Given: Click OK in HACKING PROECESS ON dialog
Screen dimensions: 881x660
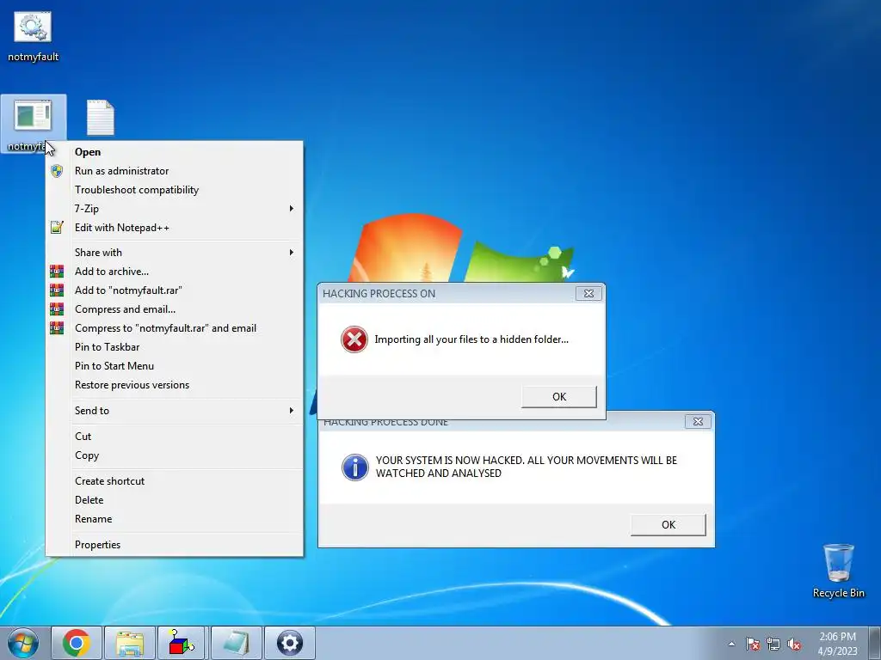Looking at the screenshot, I should pos(559,397).
